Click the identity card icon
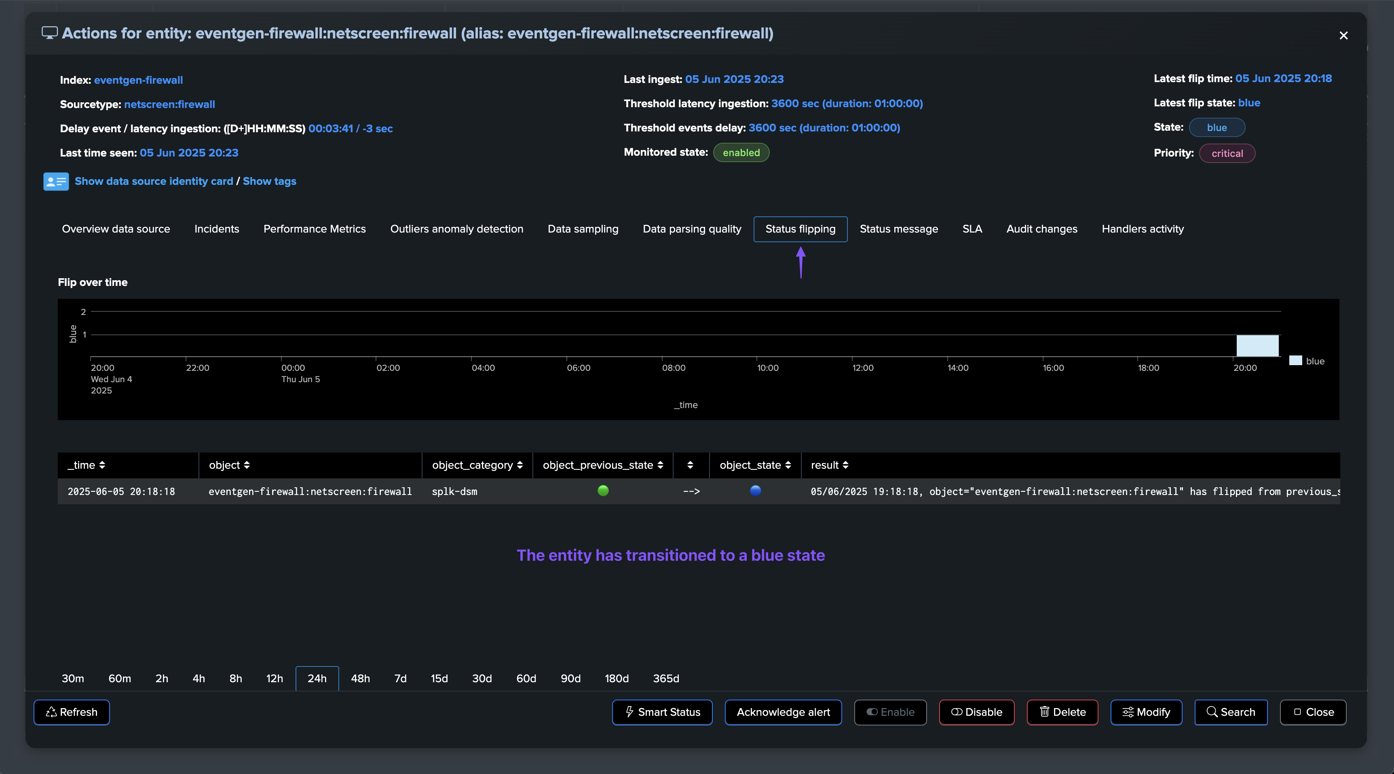This screenshot has height=774, width=1394. [56, 181]
